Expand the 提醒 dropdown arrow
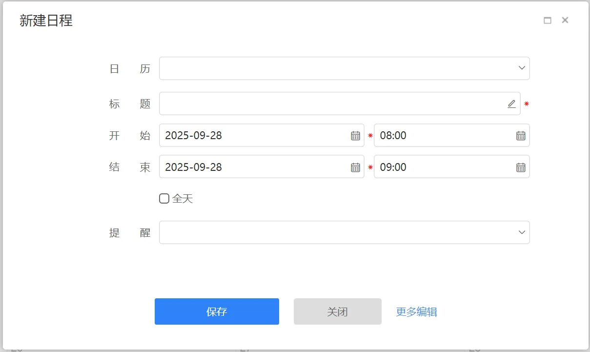The height and width of the screenshot is (352, 590). tap(522, 232)
